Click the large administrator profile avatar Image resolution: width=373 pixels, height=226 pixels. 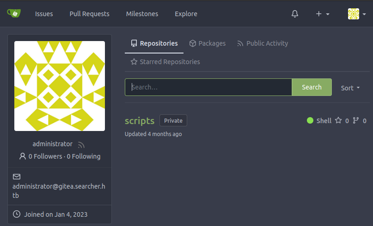(60, 86)
